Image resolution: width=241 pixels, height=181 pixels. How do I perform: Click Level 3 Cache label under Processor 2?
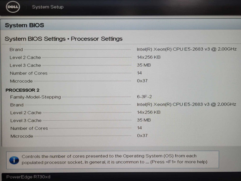pyautogui.click(x=26, y=120)
